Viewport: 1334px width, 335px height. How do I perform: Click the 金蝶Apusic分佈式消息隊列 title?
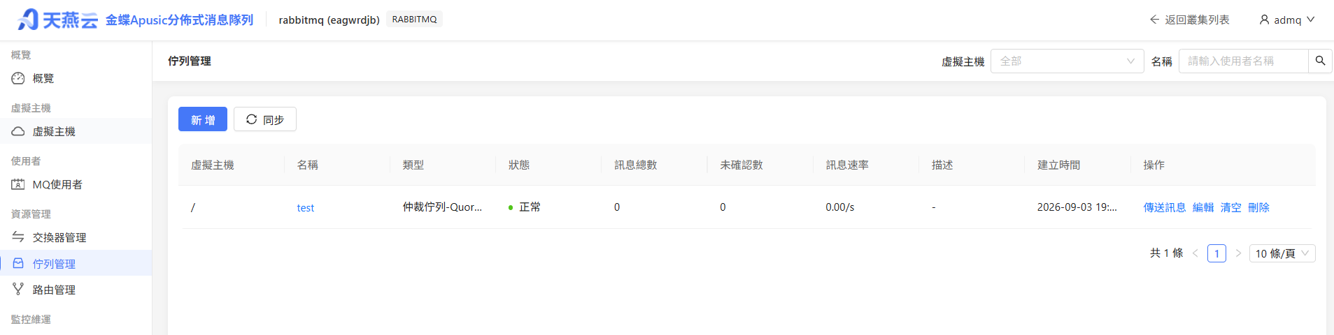pyautogui.click(x=179, y=20)
